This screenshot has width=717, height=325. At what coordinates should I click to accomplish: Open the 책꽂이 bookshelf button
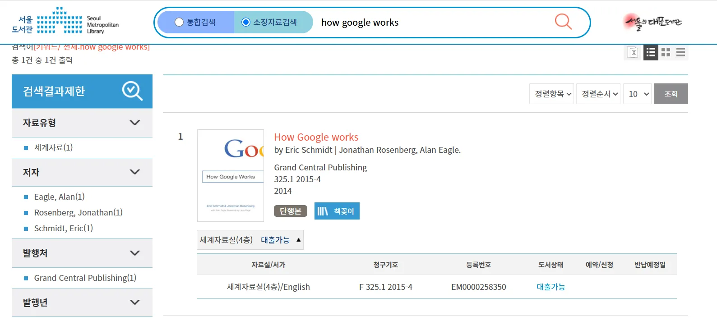coord(337,211)
